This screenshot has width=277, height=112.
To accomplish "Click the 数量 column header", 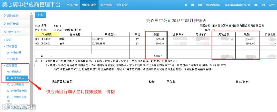I will [156, 34].
